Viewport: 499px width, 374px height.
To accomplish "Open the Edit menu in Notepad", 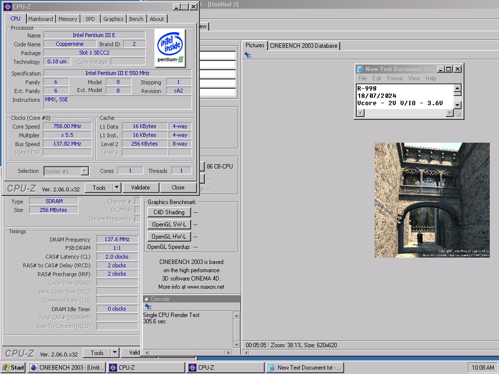I will (x=377, y=78).
